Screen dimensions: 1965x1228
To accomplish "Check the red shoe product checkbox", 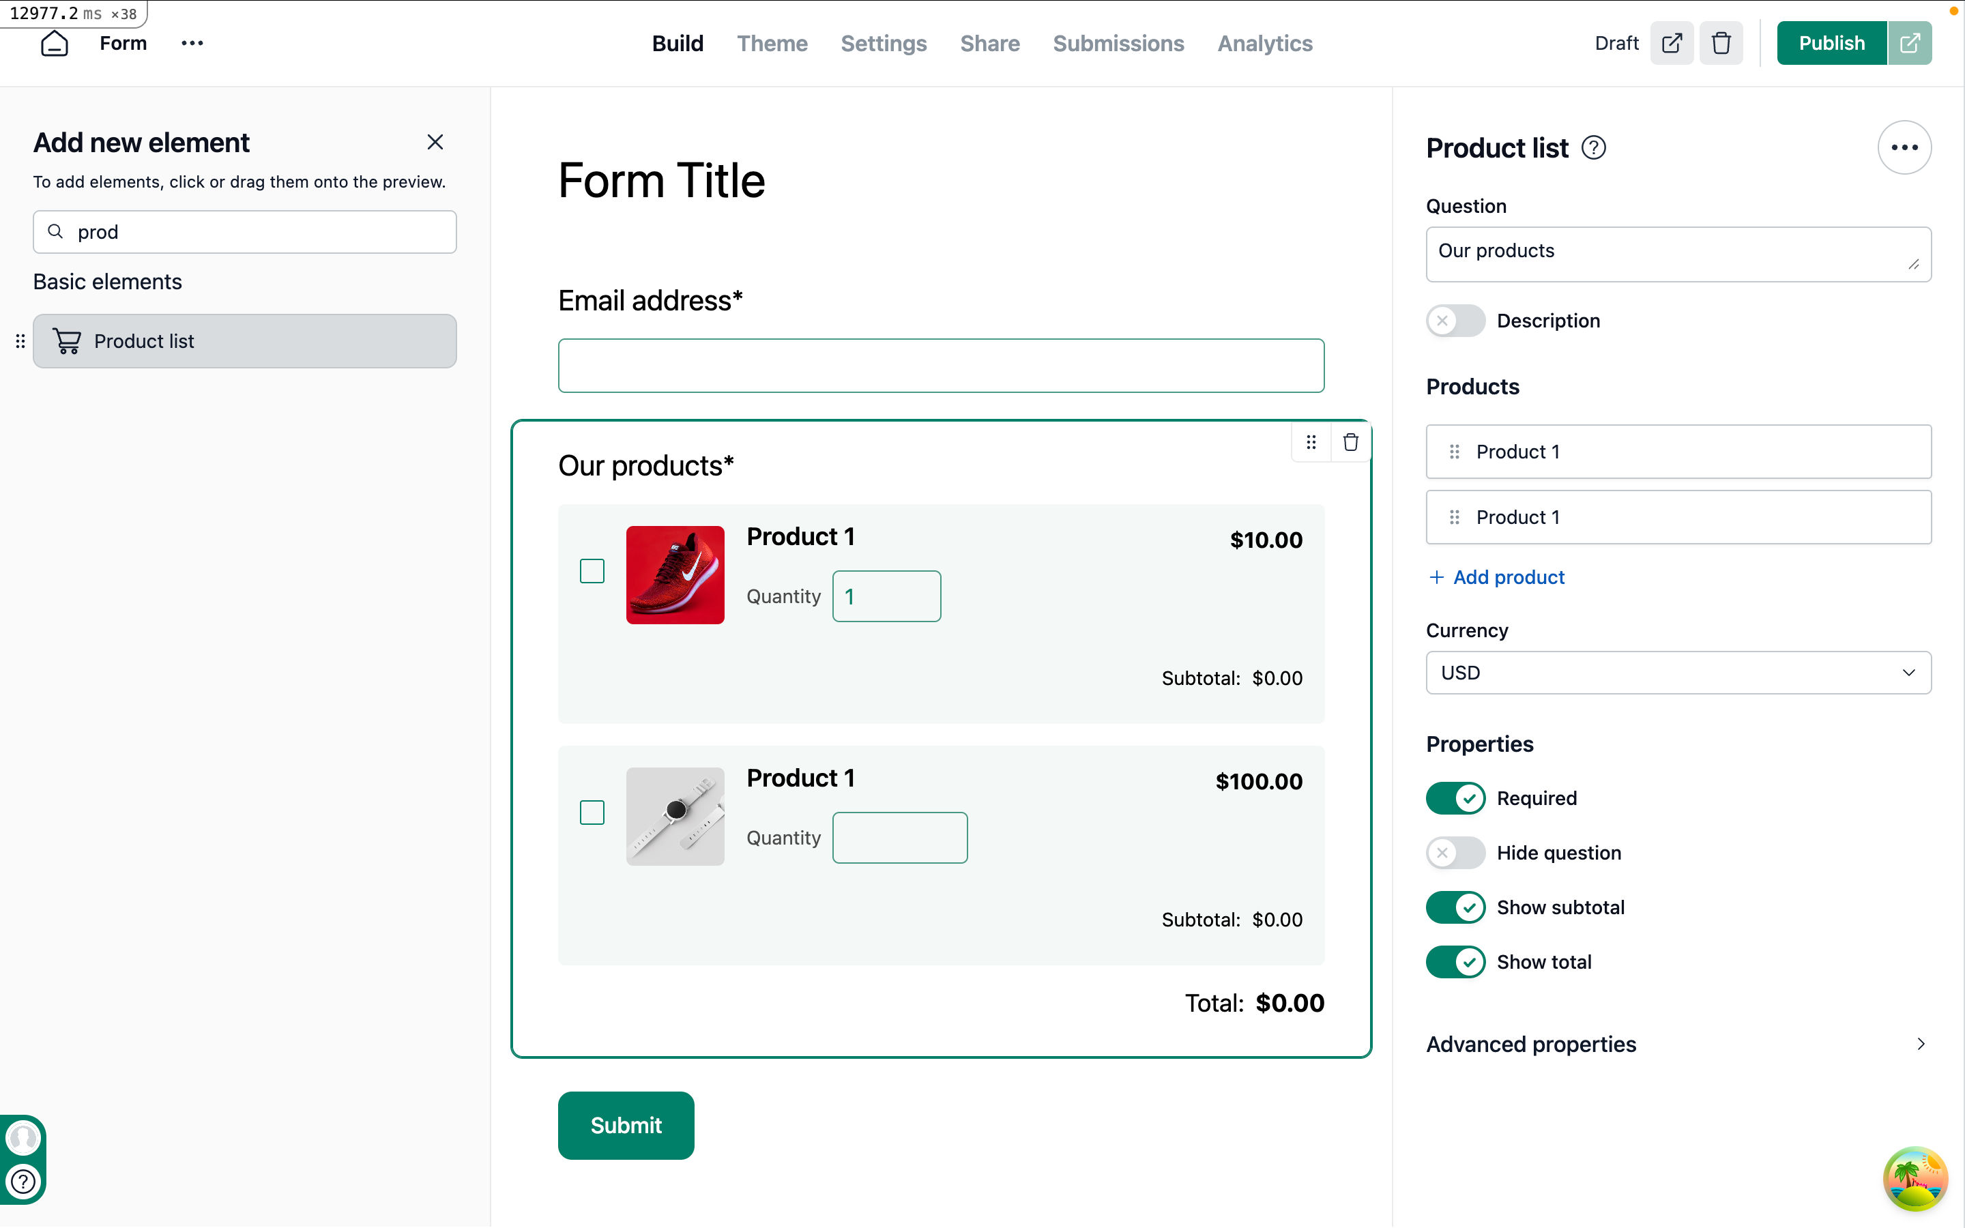I will [x=592, y=571].
